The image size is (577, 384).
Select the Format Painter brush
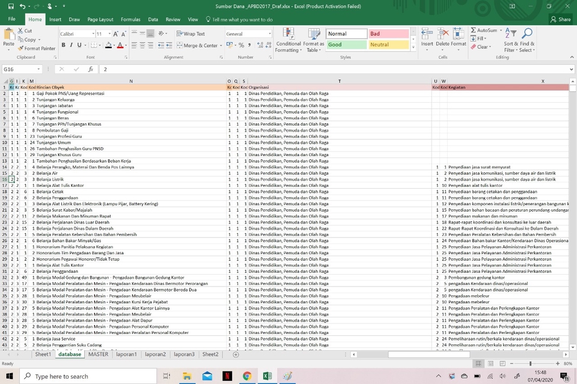[x=37, y=48]
